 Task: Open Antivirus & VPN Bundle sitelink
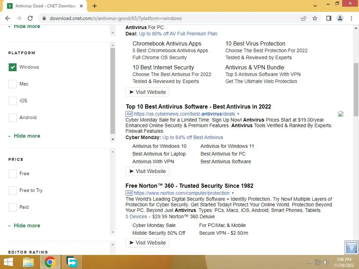(255, 67)
